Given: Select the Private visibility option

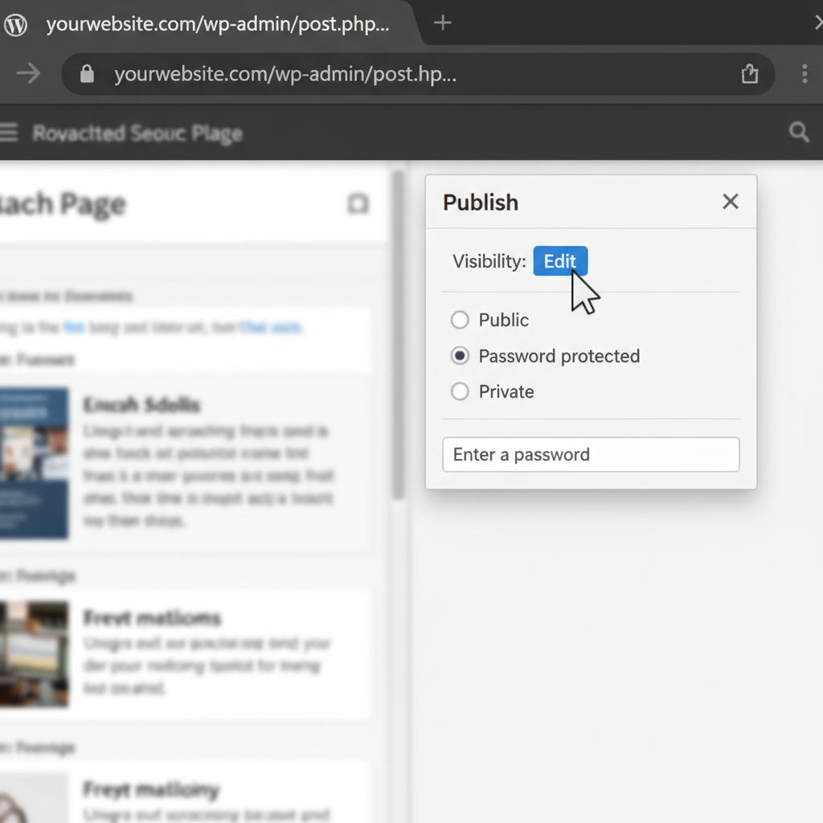Looking at the screenshot, I should tap(460, 391).
